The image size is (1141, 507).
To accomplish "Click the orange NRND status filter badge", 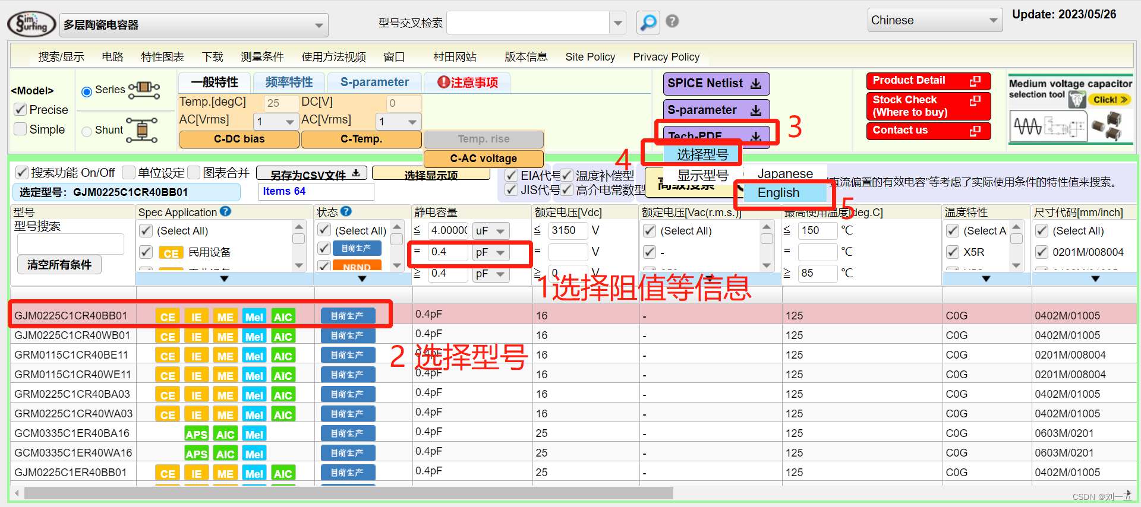I will coord(357,266).
